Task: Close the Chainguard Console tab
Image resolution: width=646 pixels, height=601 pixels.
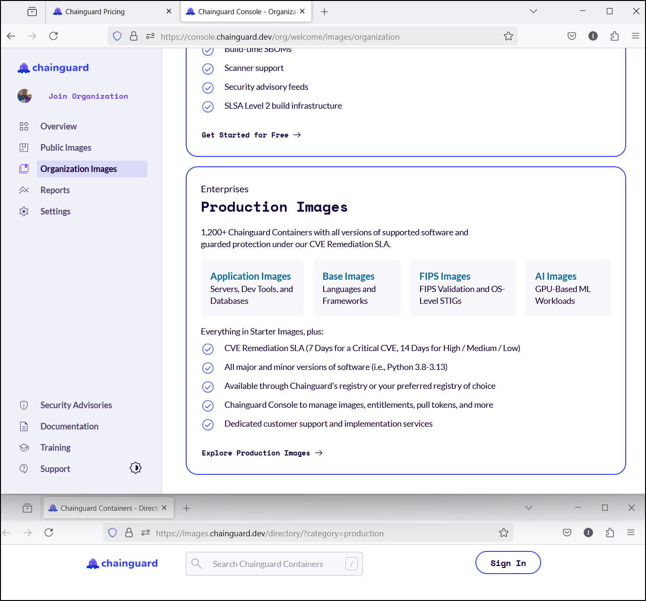Action: coord(302,11)
